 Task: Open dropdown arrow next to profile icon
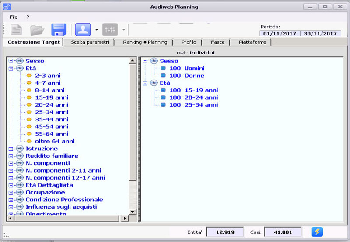[97, 30]
